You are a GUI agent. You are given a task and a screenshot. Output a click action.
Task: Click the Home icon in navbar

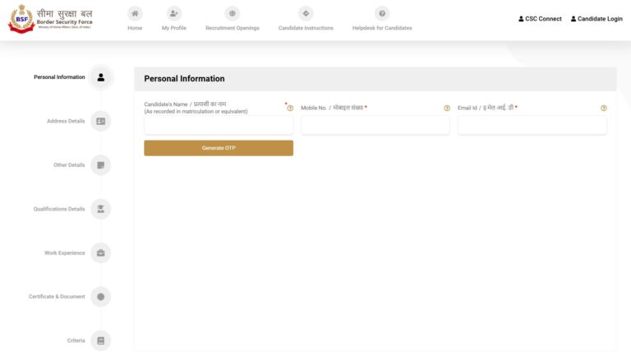pyautogui.click(x=135, y=13)
